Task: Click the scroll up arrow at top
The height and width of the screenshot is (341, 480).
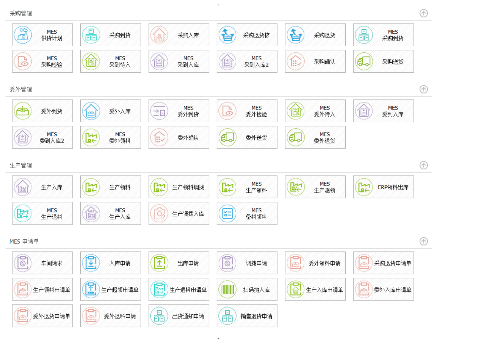Action: coord(218,5)
